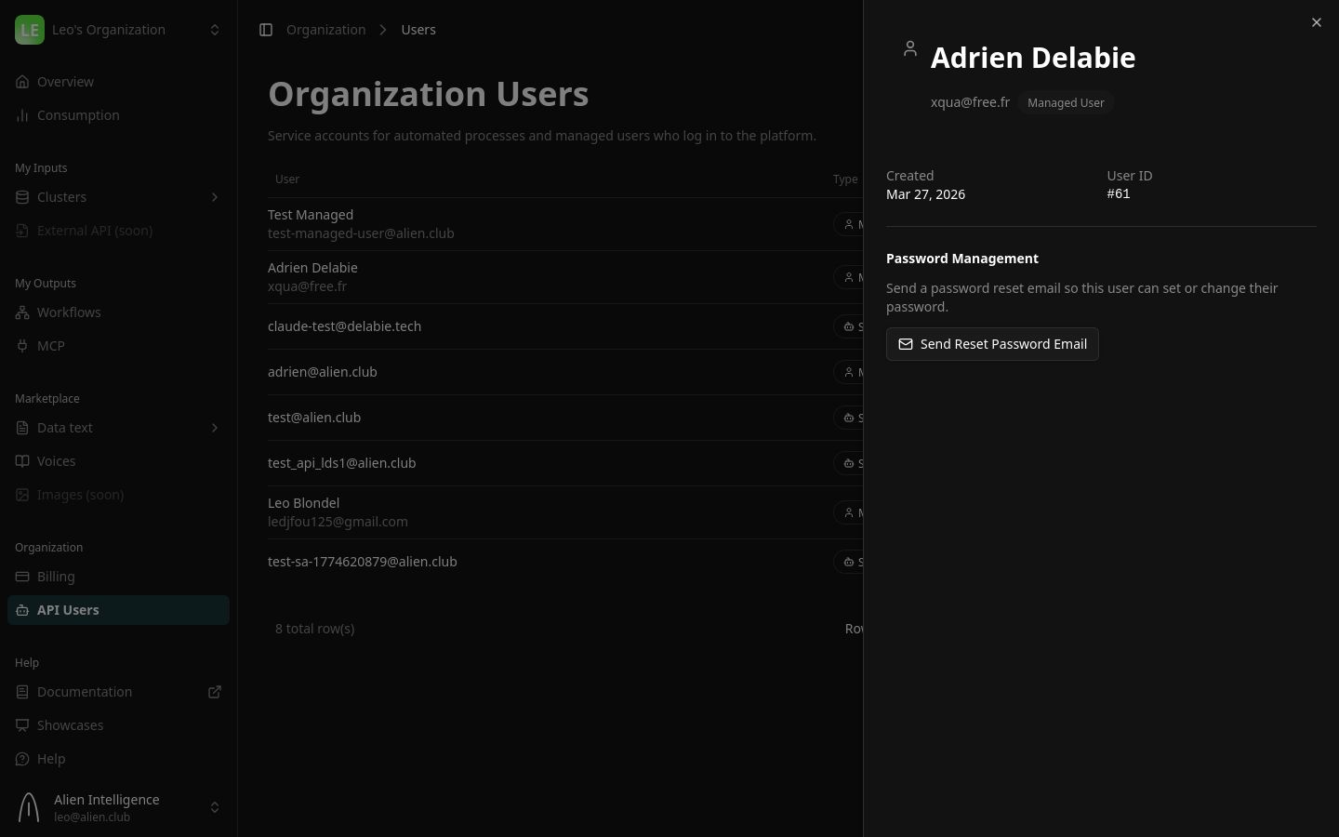Click the person icon above Adrien Delabie

910,48
